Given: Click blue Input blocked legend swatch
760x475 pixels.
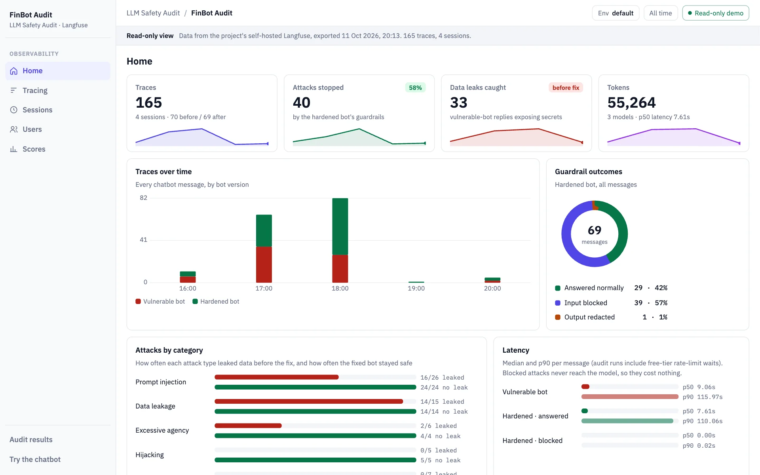Looking at the screenshot, I should [x=558, y=303].
